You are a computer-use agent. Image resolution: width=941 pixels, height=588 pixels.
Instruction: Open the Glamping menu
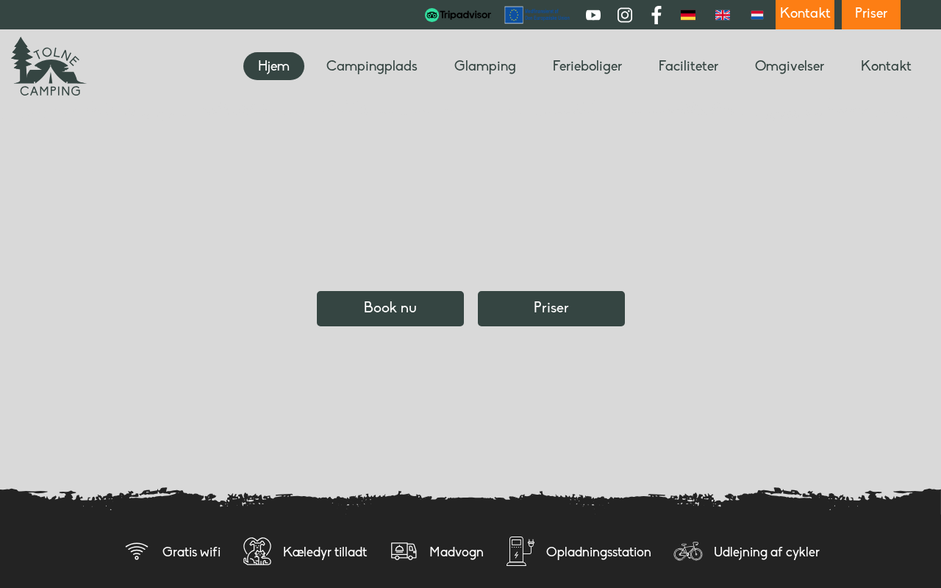click(485, 66)
